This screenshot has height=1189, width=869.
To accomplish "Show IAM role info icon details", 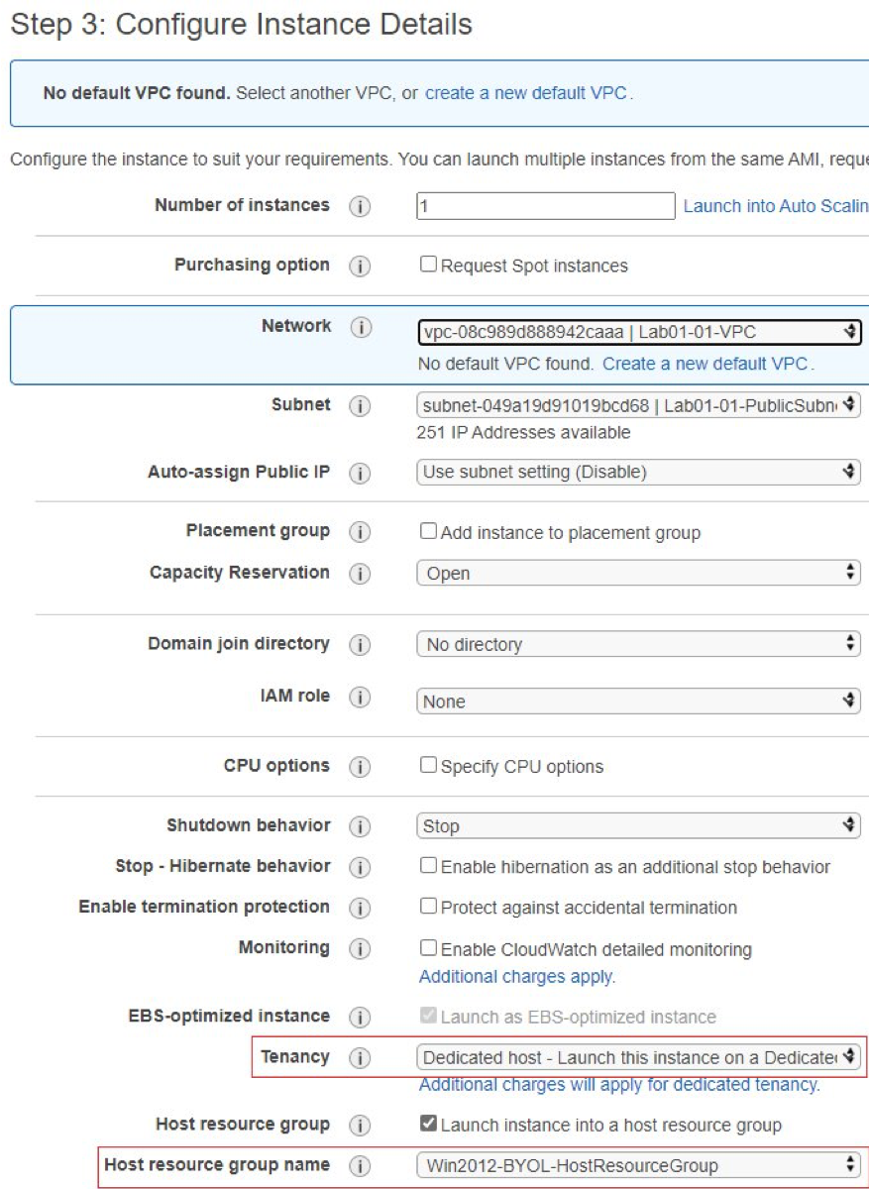I will 360,698.
